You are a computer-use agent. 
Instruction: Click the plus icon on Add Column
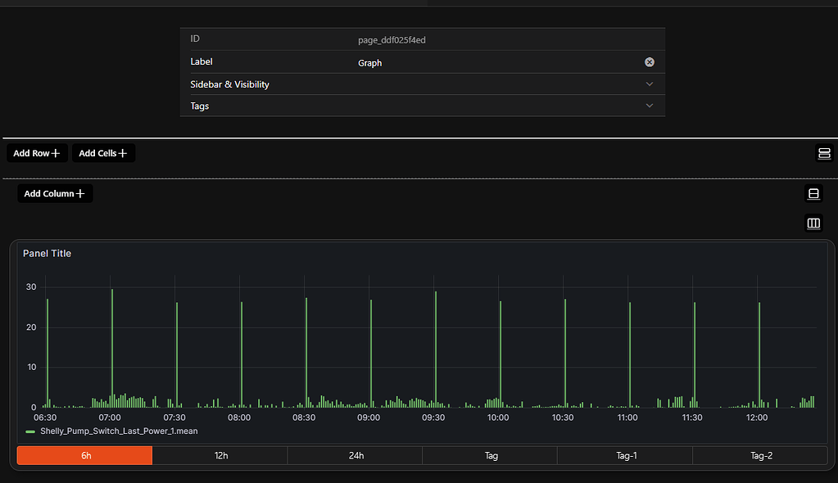[x=82, y=193]
